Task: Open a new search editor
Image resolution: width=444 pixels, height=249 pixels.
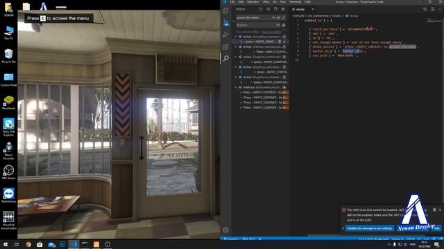Action: [x=275, y=9]
